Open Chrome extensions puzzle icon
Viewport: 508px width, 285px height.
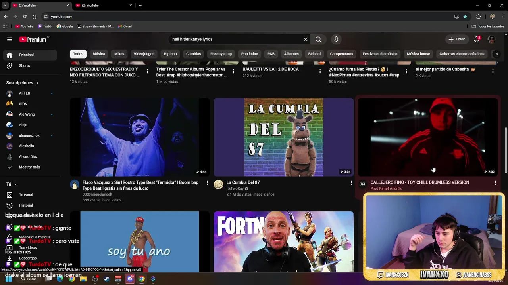click(x=478, y=17)
